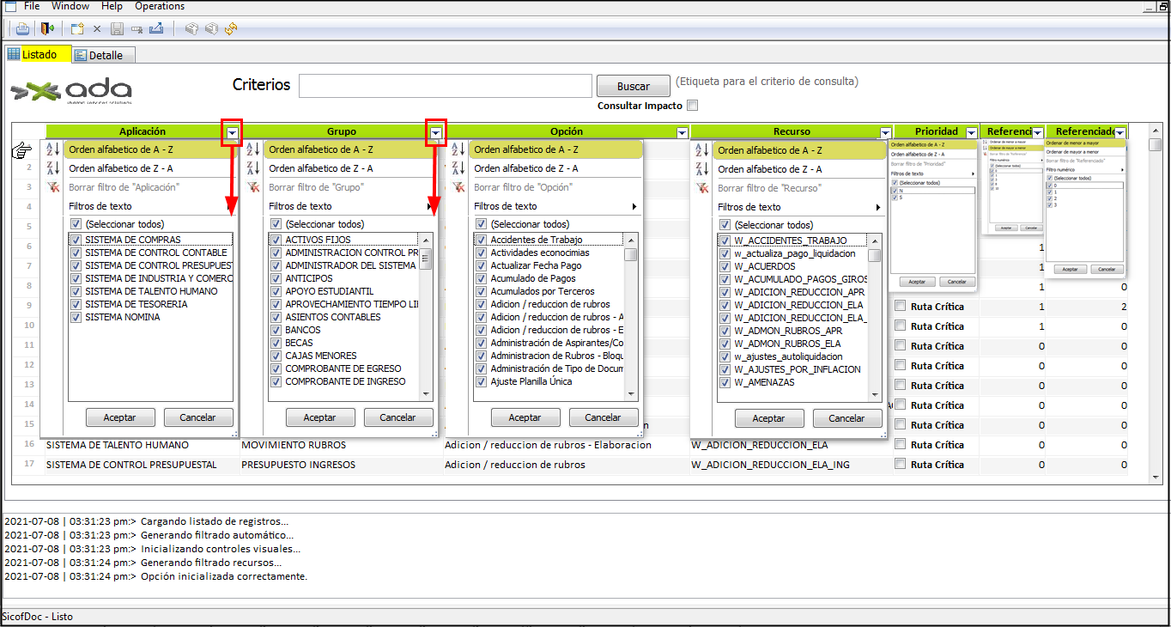Open the Aplicación column filter dropdown
Viewport: 1171px width, 627px height.
[232, 132]
